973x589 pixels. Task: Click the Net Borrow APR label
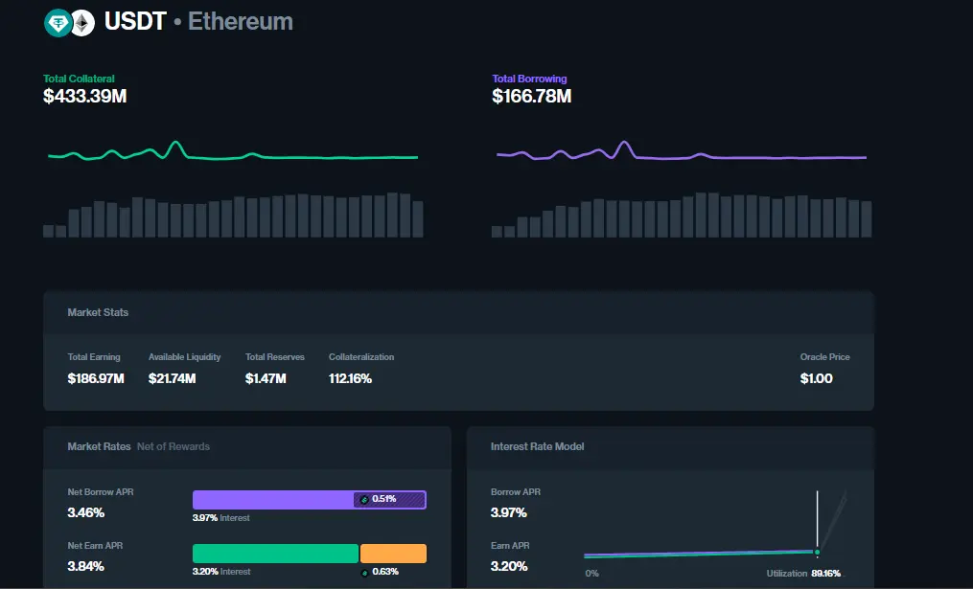pos(101,492)
